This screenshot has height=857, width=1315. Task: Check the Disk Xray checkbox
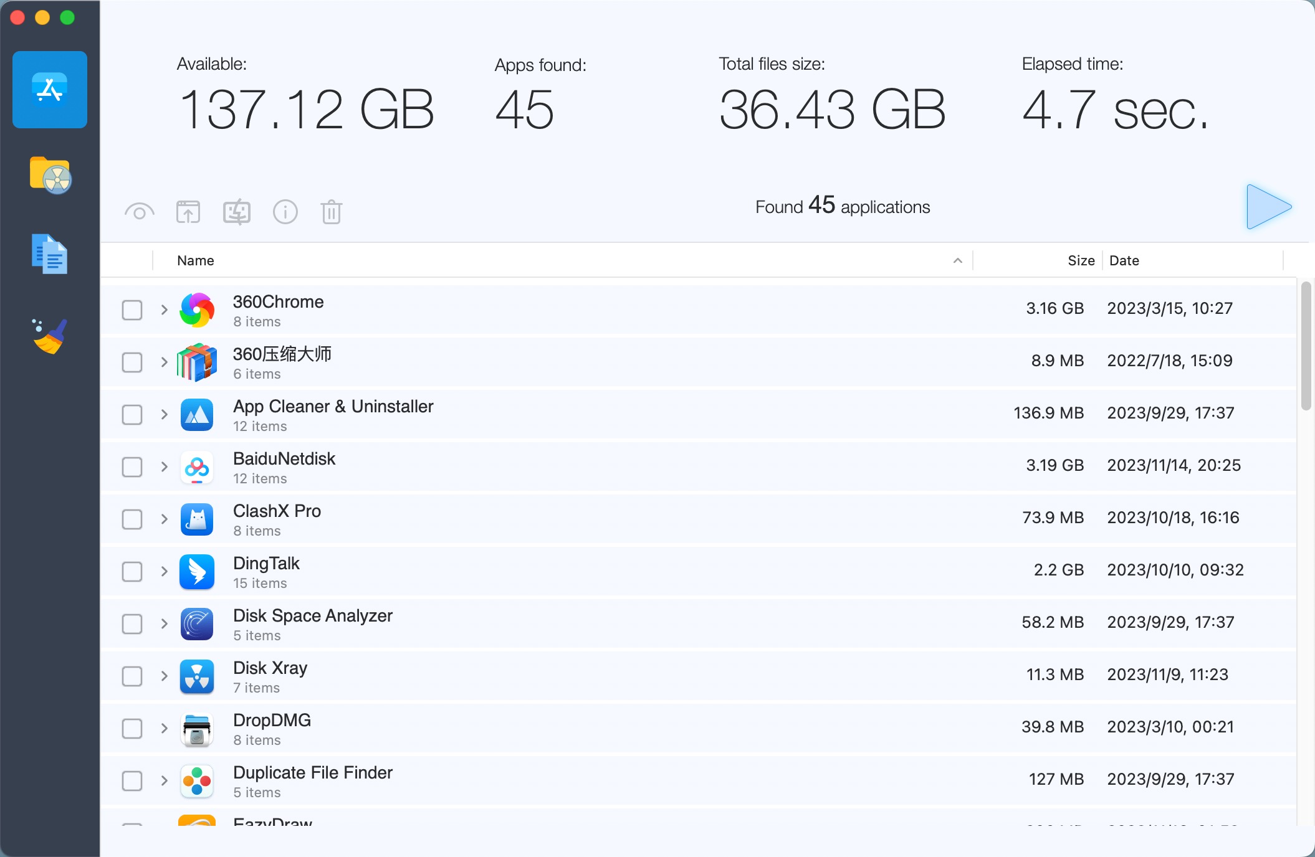click(x=132, y=676)
